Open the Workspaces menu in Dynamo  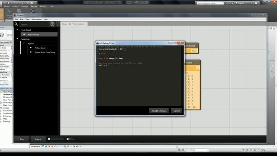(36, 19)
